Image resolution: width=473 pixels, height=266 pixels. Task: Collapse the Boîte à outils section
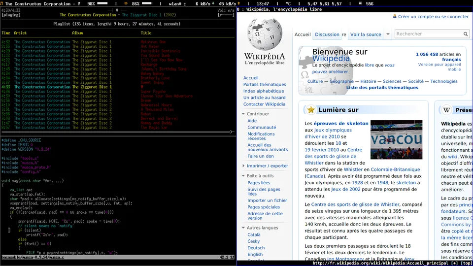243,175
